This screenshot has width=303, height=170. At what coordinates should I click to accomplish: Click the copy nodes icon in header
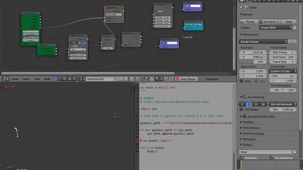166,79
